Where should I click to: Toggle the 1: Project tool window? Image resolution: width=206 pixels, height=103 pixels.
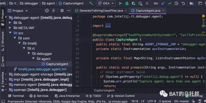[3, 18]
